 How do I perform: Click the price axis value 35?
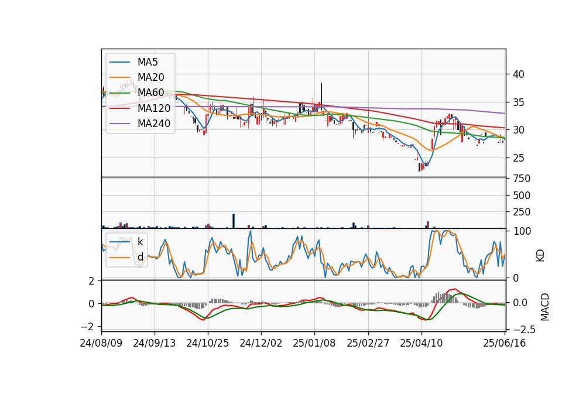point(519,102)
